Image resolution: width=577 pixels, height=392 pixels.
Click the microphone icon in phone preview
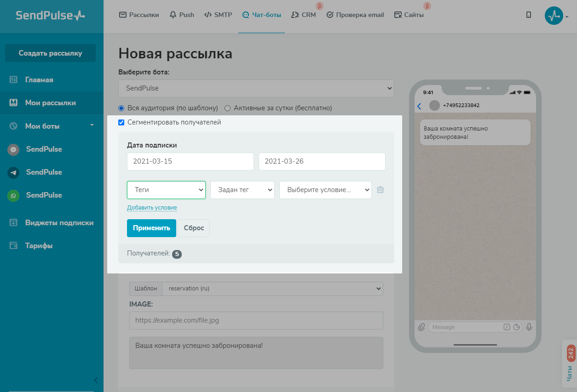click(x=529, y=327)
